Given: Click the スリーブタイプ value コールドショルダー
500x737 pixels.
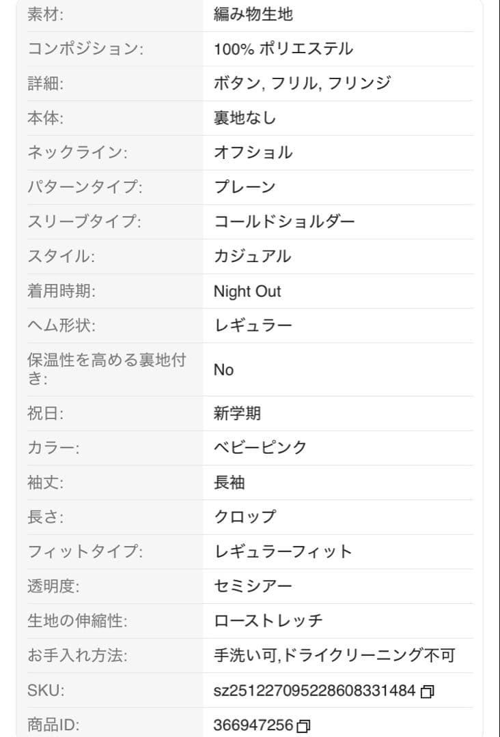Looking at the screenshot, I should (284, 221).
